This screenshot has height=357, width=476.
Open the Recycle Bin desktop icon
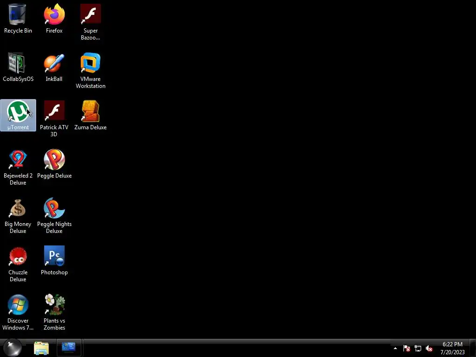point(18,19)
